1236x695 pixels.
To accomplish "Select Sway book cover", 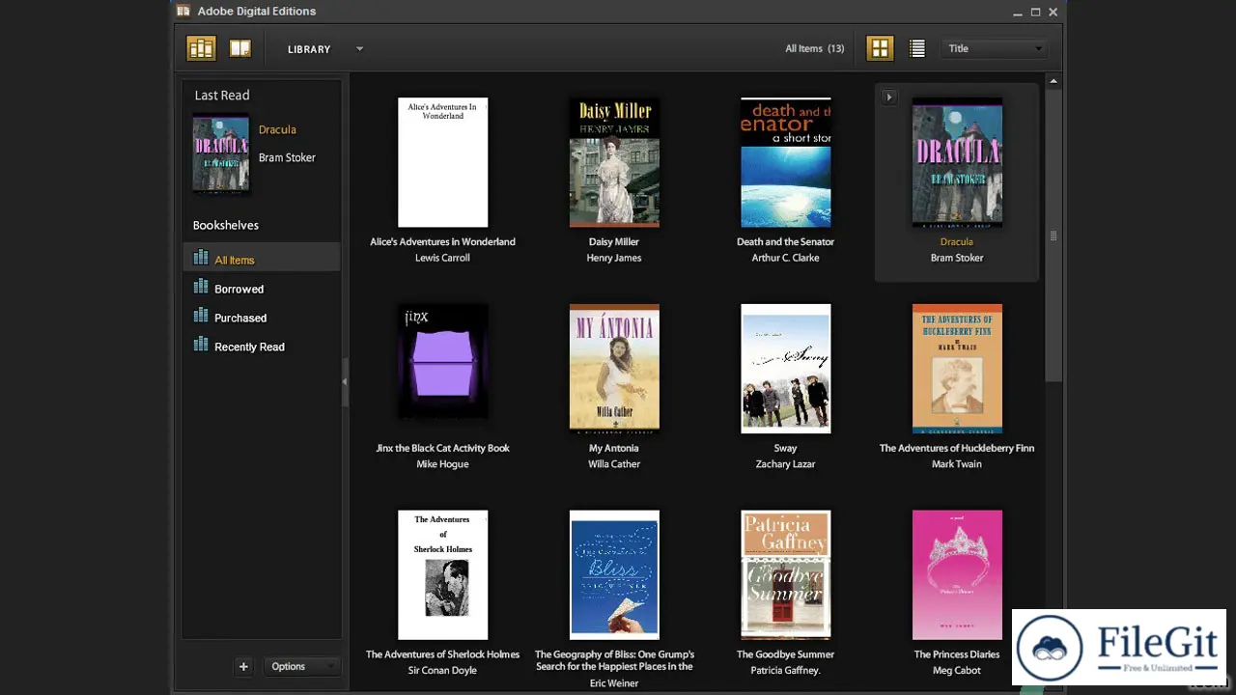I will coord(785,369).
